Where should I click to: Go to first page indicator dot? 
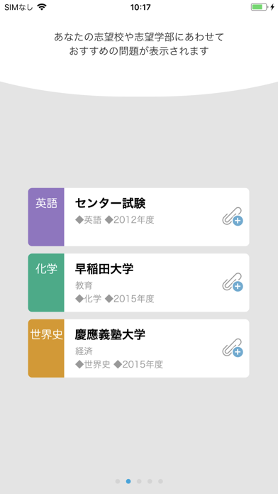(x=118, y=481)
